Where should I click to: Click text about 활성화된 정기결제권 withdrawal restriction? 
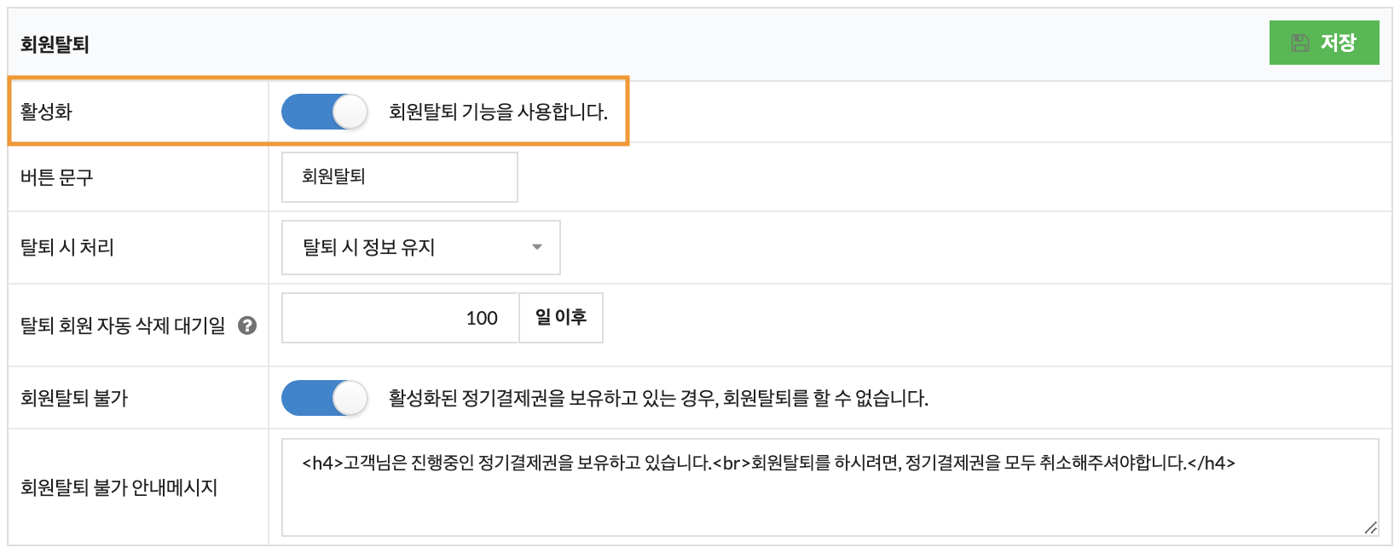pyautogui.click(x=658, y=398)
